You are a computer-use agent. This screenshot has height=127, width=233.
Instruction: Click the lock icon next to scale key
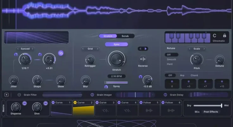[224, 36]
